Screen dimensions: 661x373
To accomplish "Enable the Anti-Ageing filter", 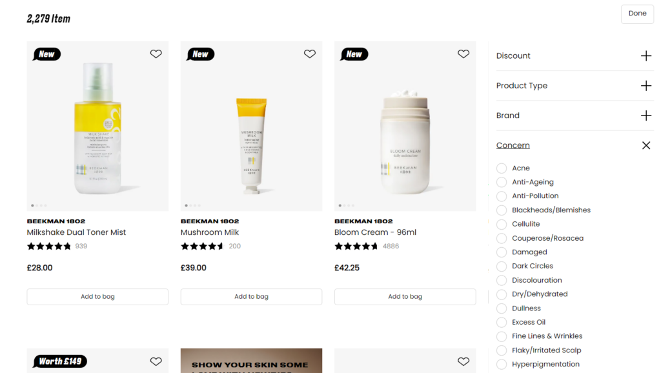I will tap(501, 182).
